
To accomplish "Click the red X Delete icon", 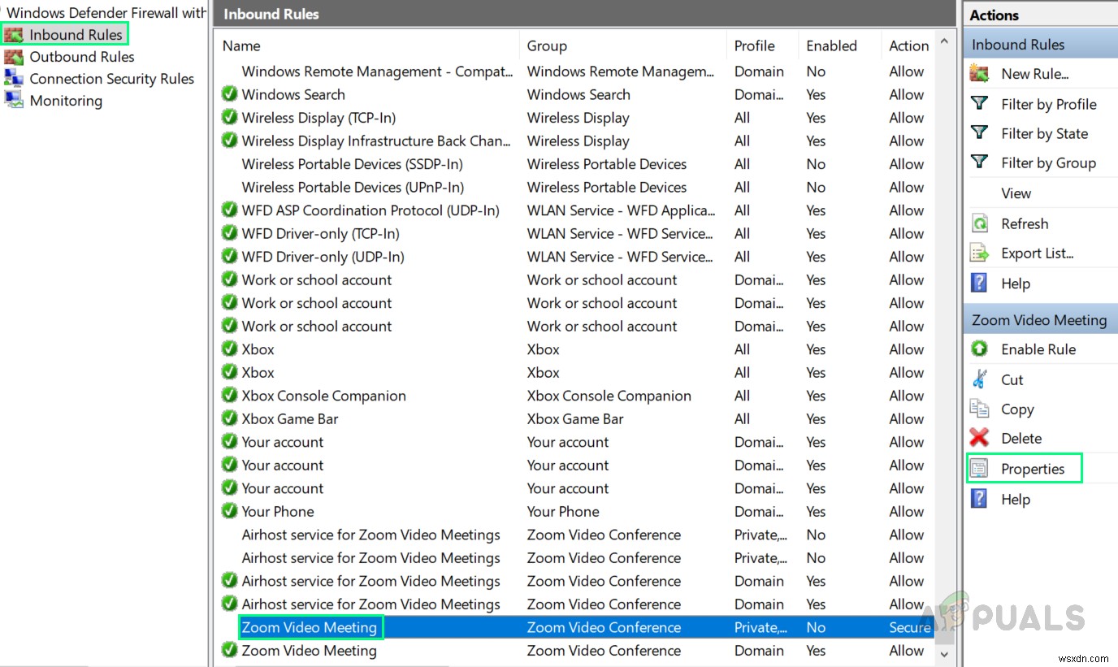I will pyautogui.click(x=980, y=439).
